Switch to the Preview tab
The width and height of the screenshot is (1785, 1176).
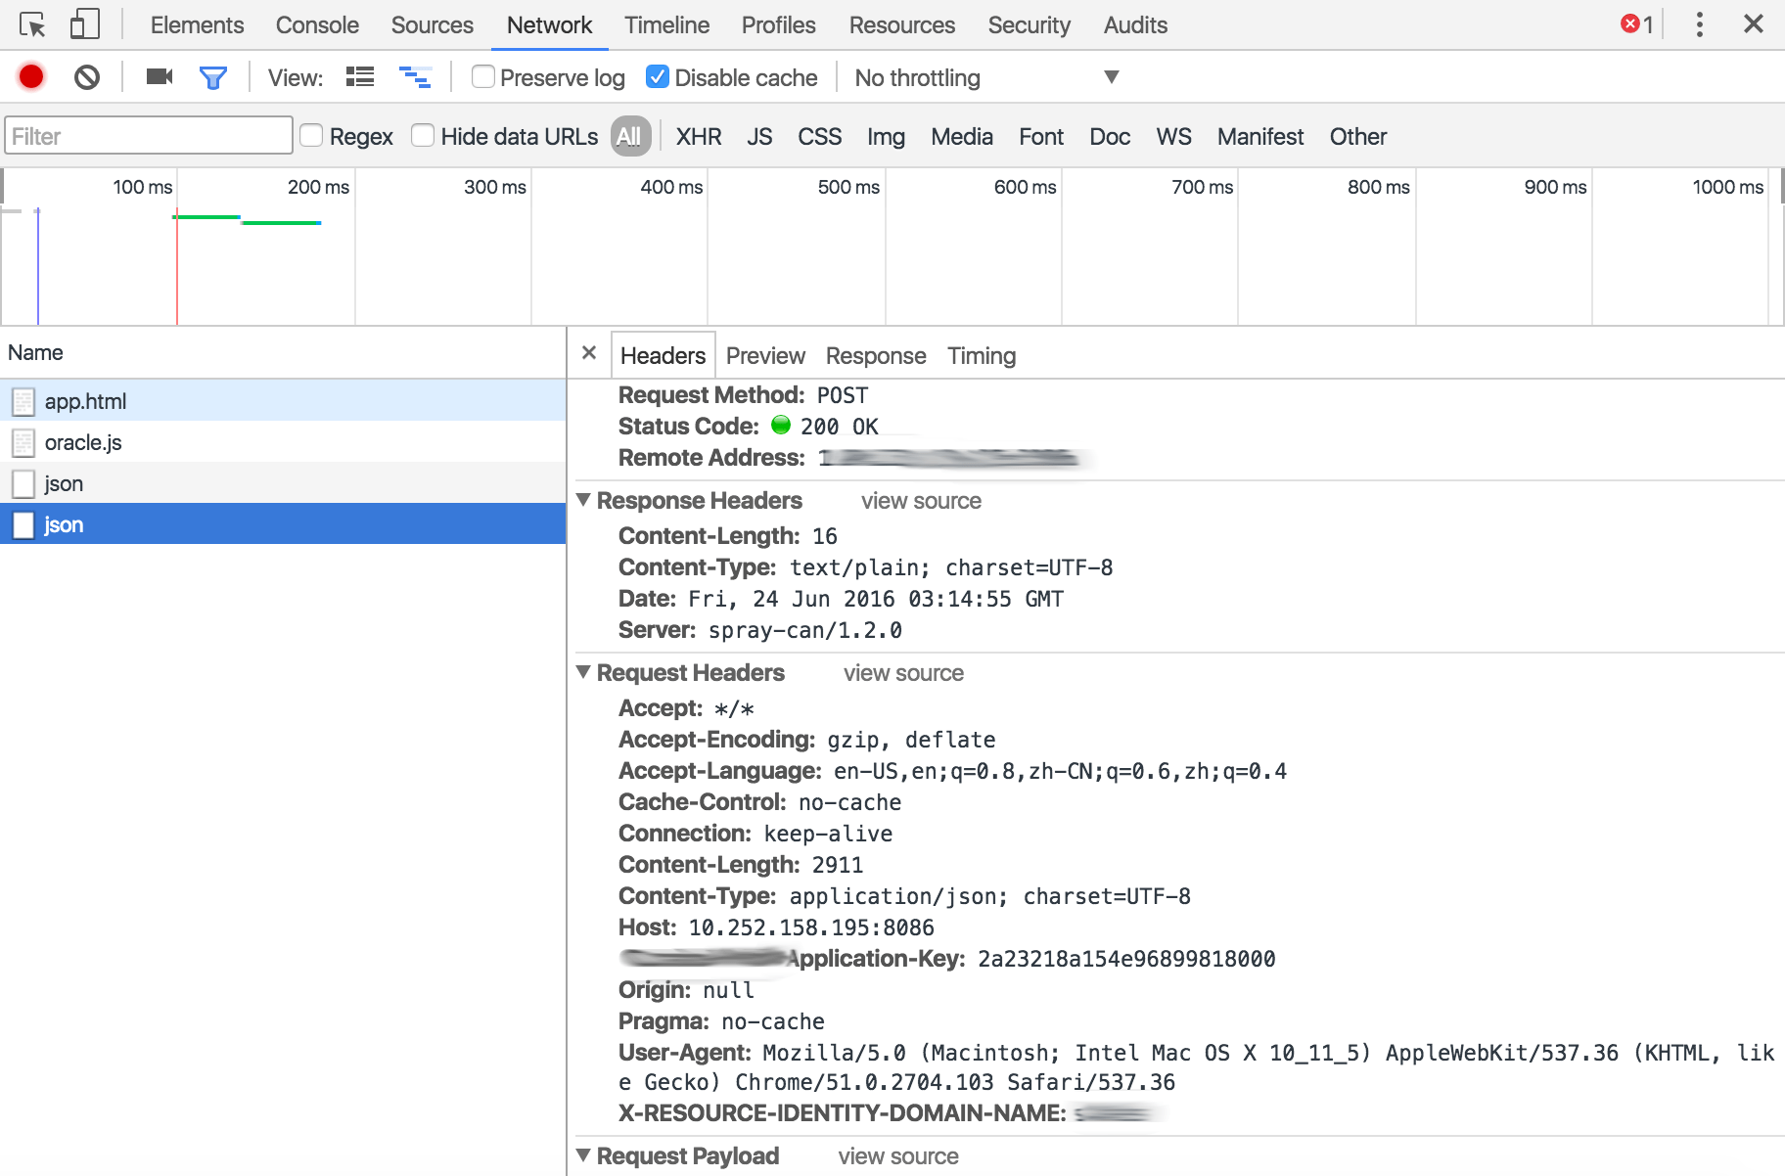(x=765, y=355)
